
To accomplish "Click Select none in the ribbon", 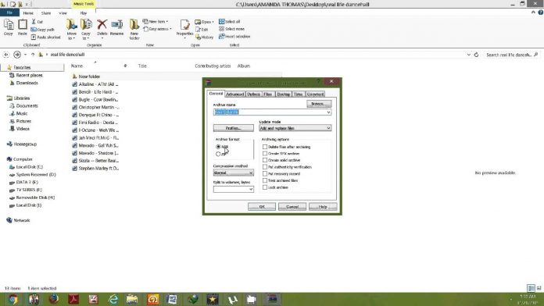I will 232,29.
